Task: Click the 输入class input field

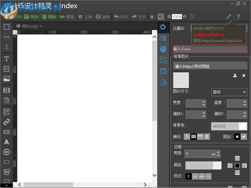Action: [210, 49]
